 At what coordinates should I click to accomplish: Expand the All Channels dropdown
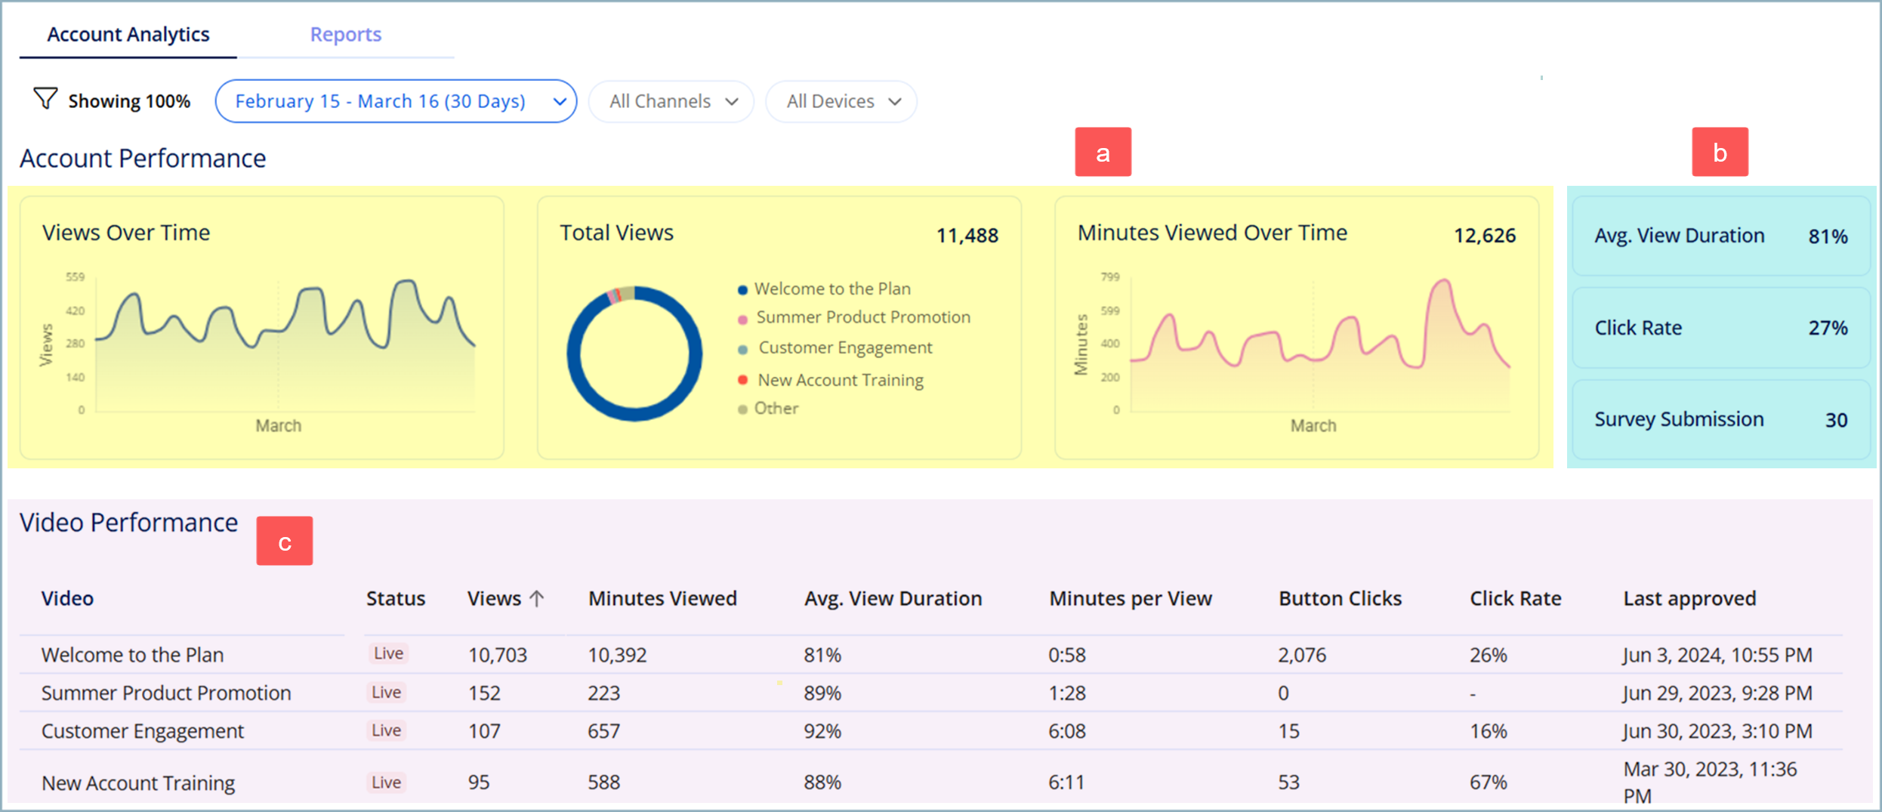671,101
